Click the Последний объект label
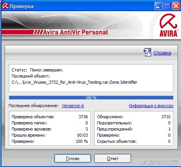Image resolution: width=181 pixels, height=167 pixels. coord(31,76)
